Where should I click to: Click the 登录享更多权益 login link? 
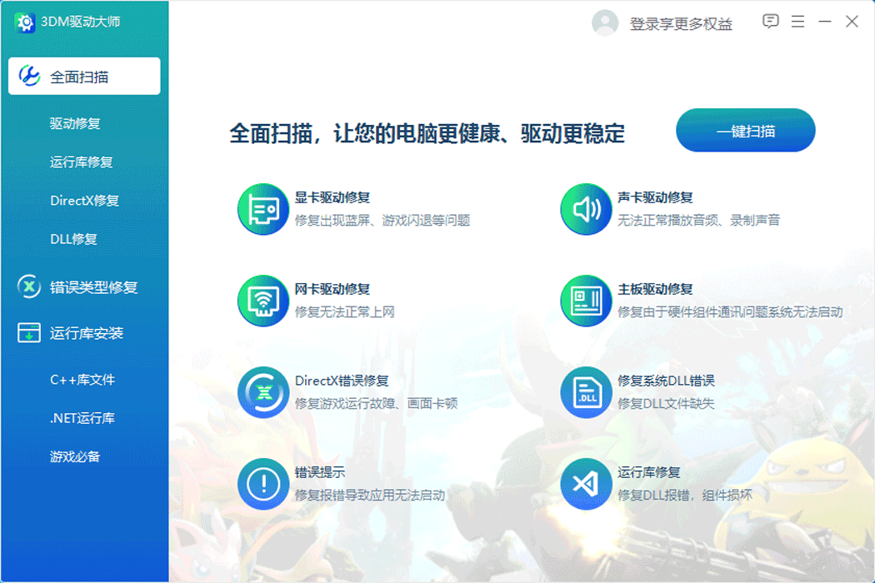point(679,23)
